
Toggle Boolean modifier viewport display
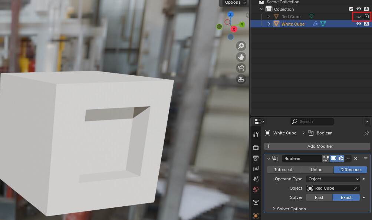click(x=333, y=159)
